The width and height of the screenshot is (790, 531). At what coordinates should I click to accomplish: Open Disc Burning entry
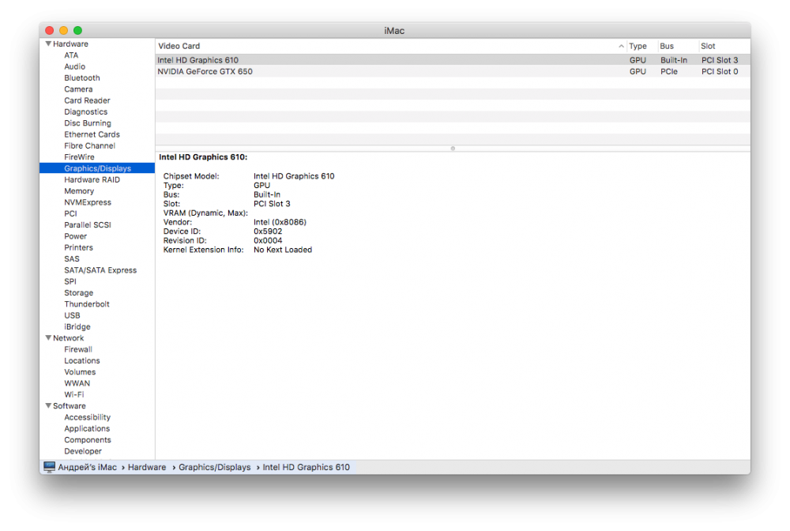pos(88,123)
